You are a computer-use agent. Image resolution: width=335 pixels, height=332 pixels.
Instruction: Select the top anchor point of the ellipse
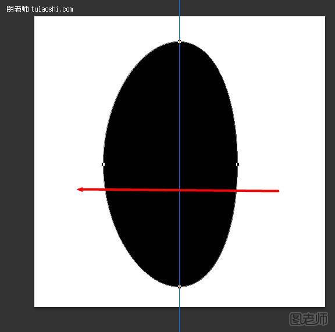click(179, 41)
